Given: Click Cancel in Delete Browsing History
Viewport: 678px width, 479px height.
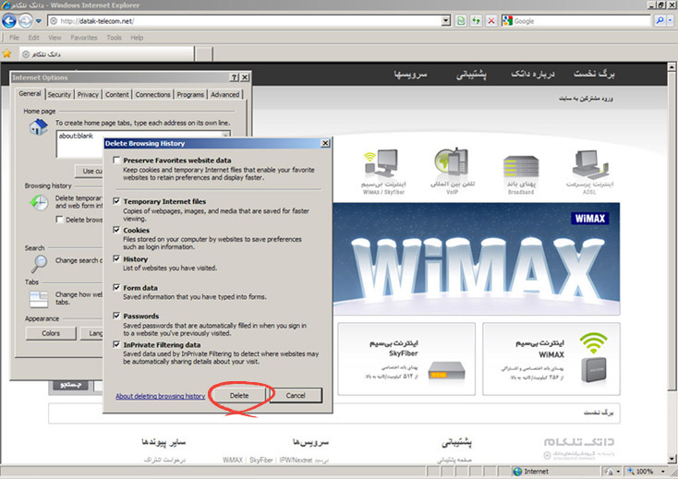Looking at the screenshot, I should click(x=296, y=396).
